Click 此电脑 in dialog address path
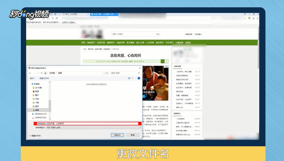 tap(52, 73)
